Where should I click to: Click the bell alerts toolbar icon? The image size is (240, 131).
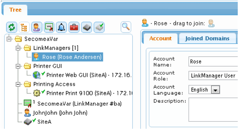[61, 27]
